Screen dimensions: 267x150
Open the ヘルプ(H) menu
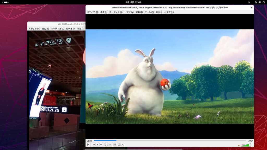coord(169,12)
